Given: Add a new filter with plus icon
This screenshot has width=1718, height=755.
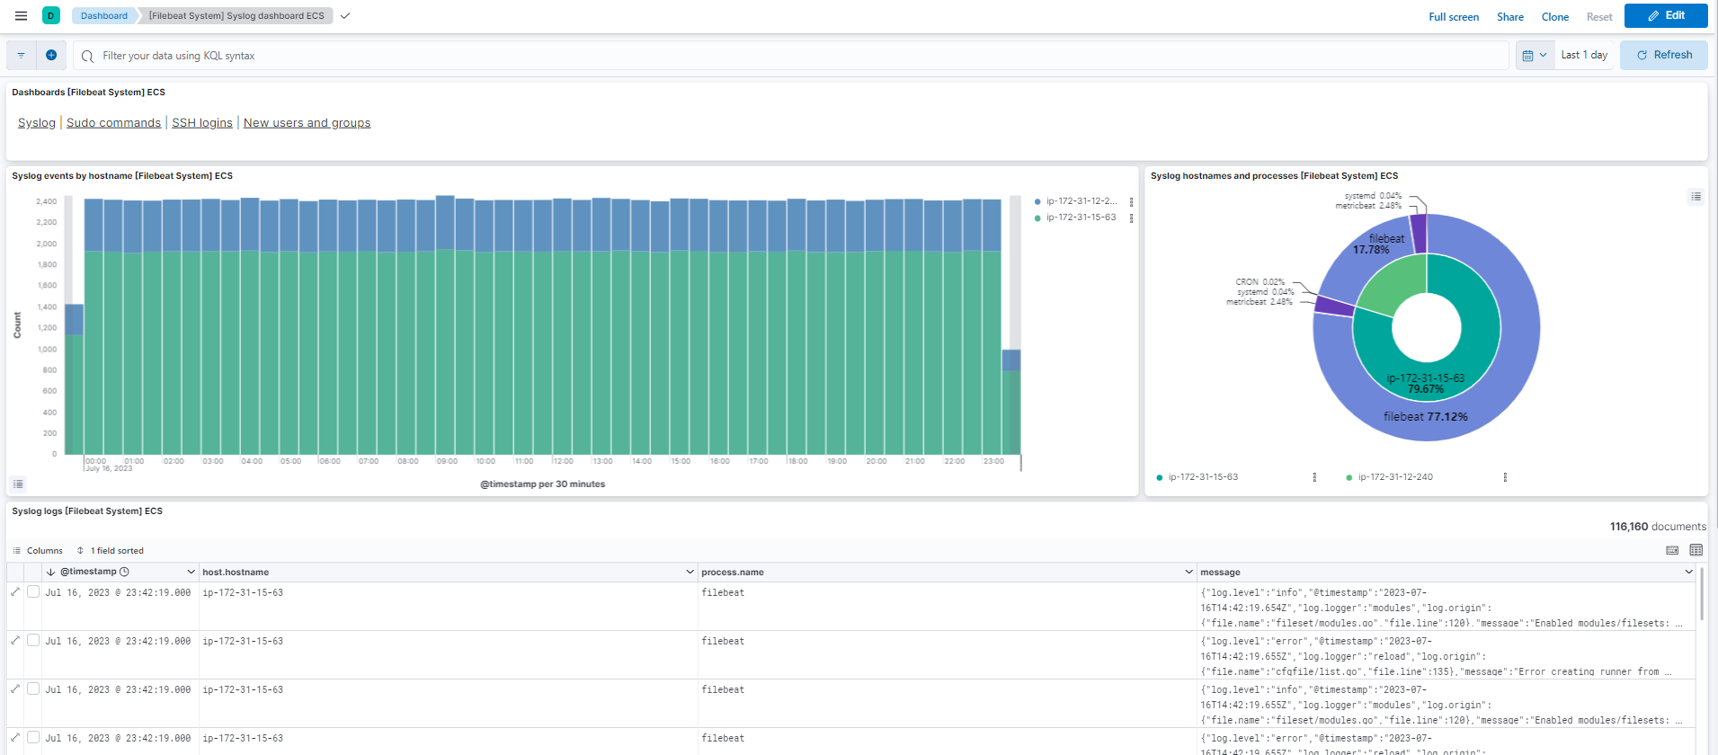Looking at the screenshot, I should click(x=51, y=55).
